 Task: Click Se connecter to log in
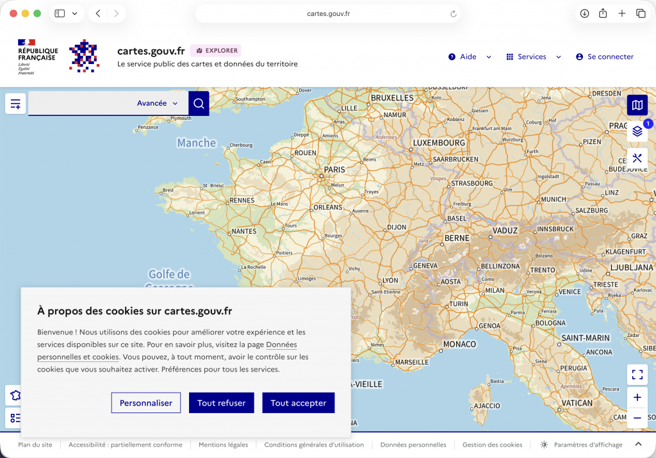point(605,56)
